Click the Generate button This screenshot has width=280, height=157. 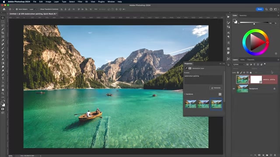(x=216, y=88)
